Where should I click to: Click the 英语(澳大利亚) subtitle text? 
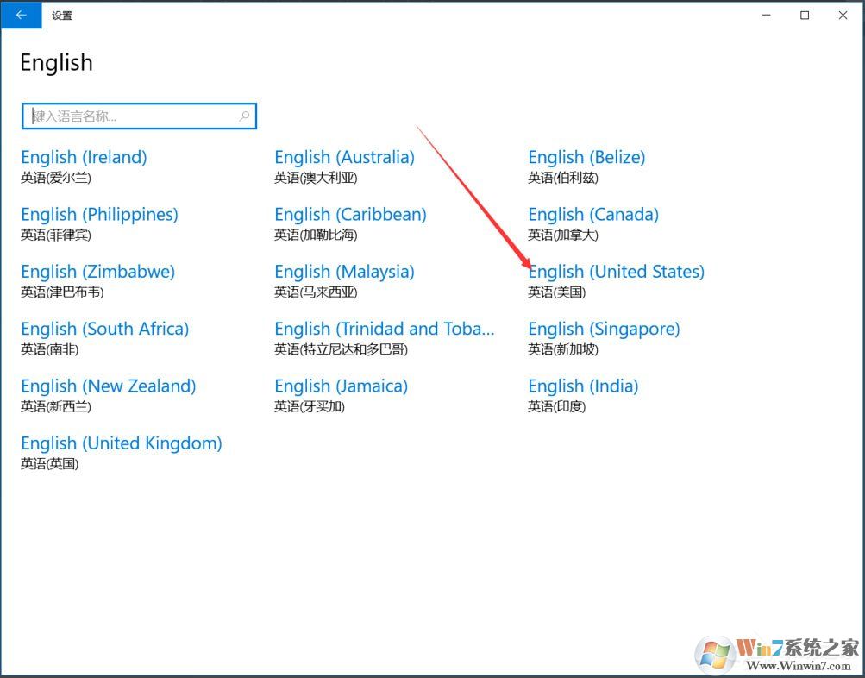click(x=316, y=178)
